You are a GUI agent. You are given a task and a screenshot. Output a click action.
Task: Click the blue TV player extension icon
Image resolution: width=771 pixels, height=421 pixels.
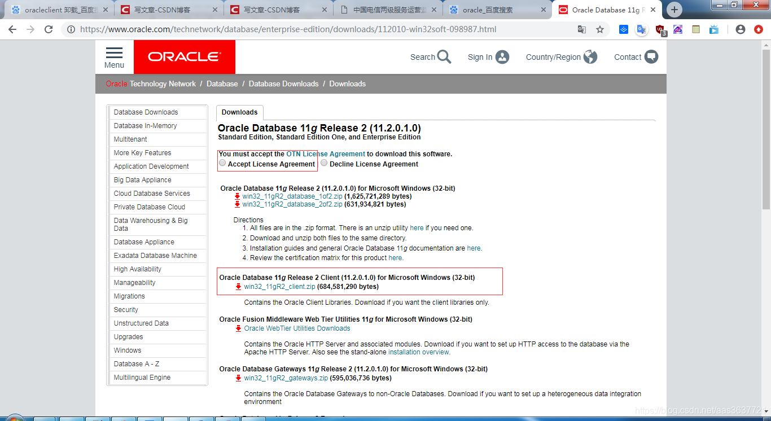pos(714,29)
